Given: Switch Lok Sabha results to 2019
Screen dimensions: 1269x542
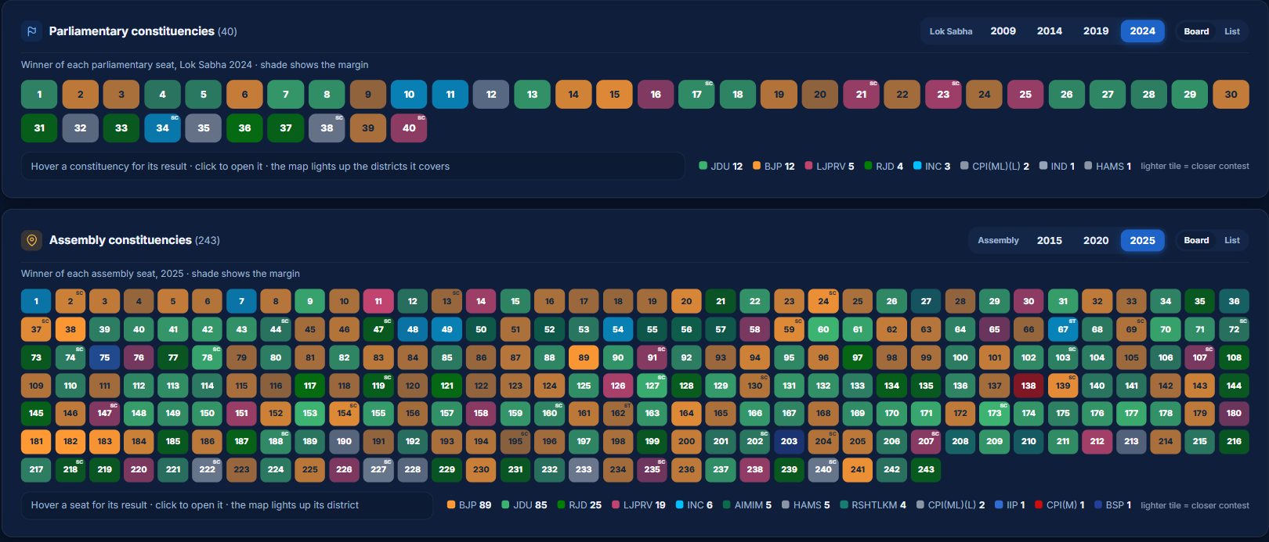Looking at the screenshot, I should point(1095,31).
